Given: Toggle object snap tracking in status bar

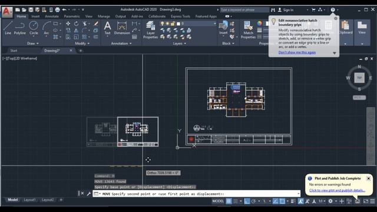Looking at the screenshot, I should pyautogui.click(x=275, y=201).
